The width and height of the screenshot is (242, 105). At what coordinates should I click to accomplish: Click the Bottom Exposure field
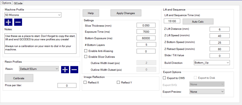pos(146,38)
